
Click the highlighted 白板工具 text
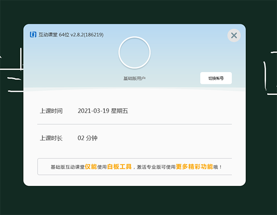pos(120,166)
